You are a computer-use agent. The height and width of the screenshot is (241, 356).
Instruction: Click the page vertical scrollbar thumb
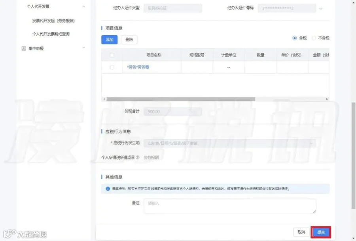click(x=354, y=155)
